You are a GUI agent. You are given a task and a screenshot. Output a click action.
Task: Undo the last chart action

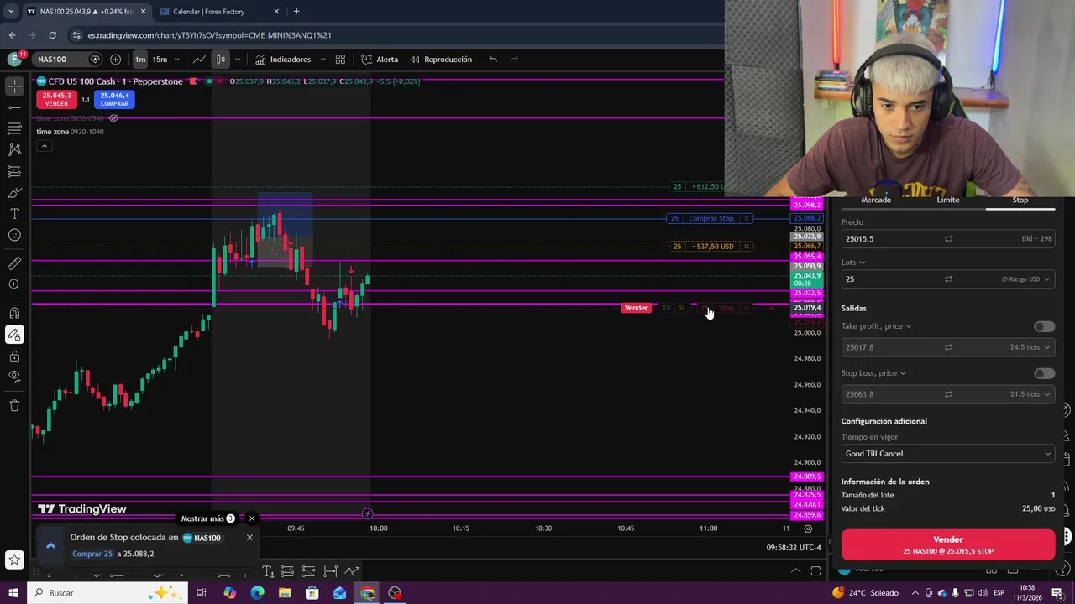pyautogui.click(x=493, y=60)
